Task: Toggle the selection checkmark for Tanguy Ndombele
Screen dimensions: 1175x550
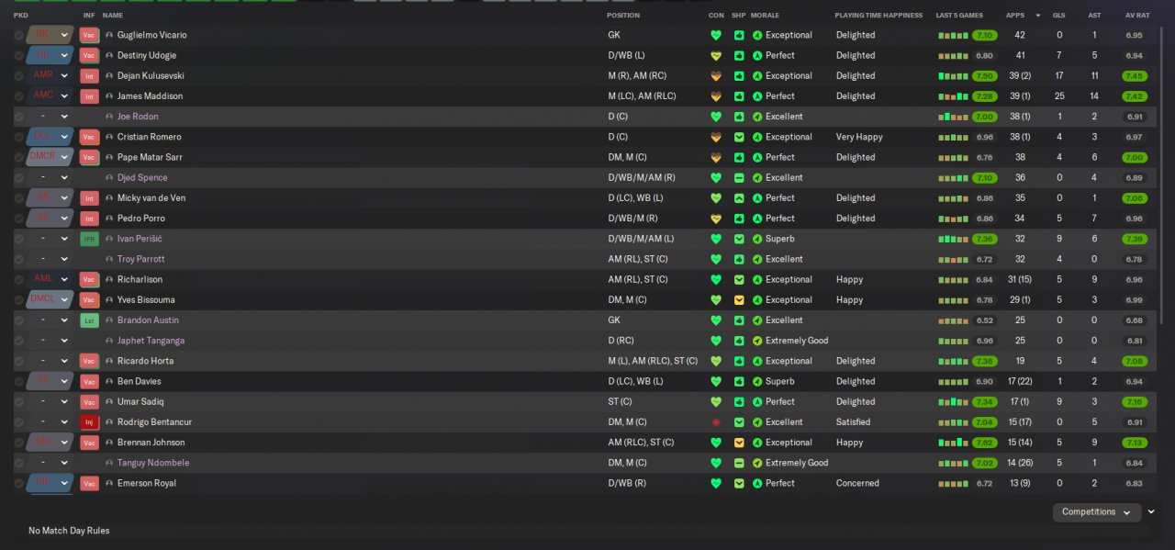Action: [18, 463]
